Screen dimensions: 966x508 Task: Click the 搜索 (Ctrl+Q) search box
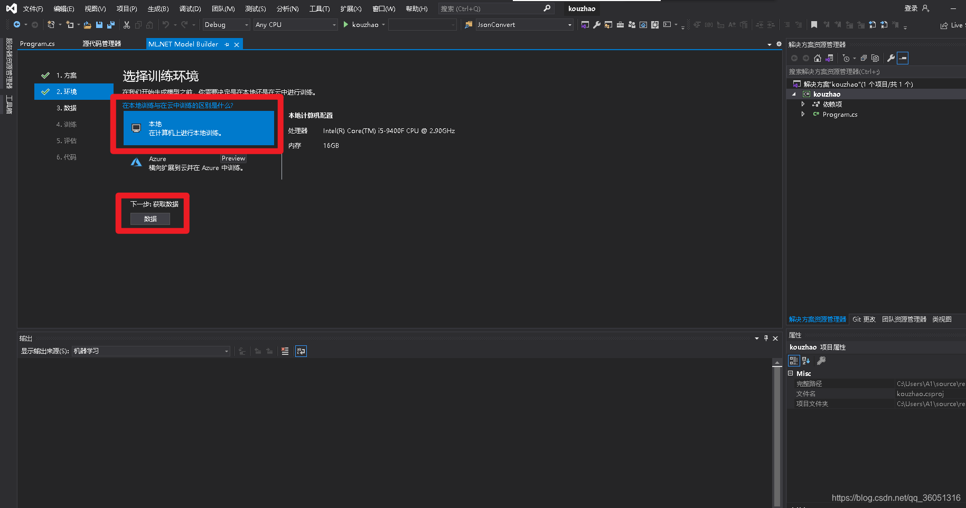[x=496, y=8]
